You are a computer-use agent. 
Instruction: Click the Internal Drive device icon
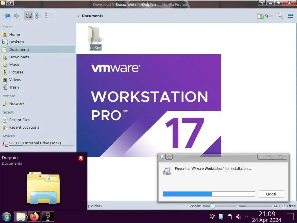(5, 143)
